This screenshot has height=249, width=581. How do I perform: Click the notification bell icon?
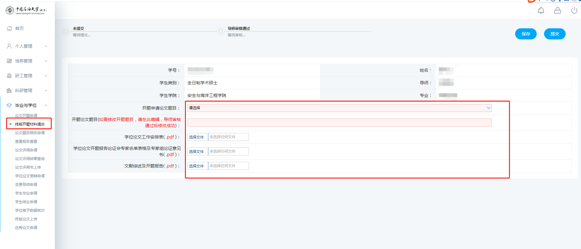[x=541, y=11]
